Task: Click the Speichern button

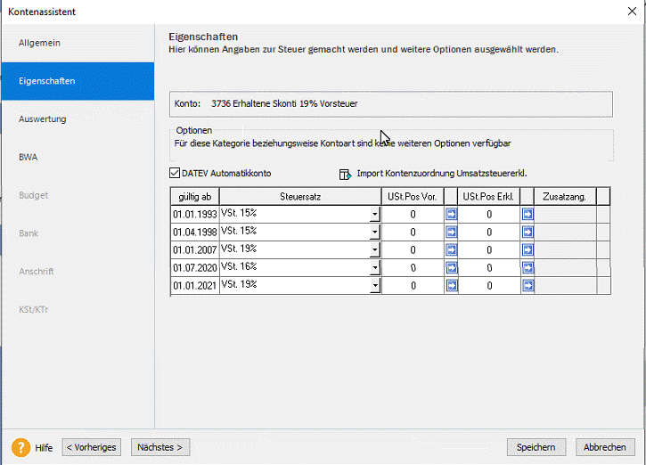Action: pyautogui.click(x=536, y=447)
